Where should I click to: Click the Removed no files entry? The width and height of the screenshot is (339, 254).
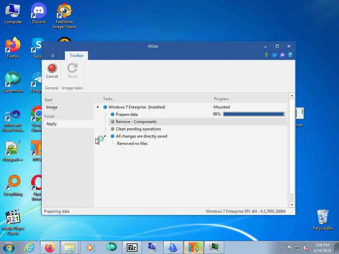132,144
